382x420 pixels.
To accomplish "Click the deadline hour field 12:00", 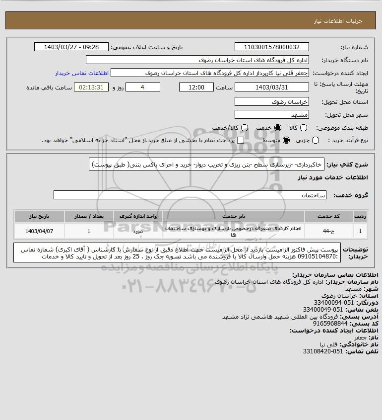I will (196, 87).
